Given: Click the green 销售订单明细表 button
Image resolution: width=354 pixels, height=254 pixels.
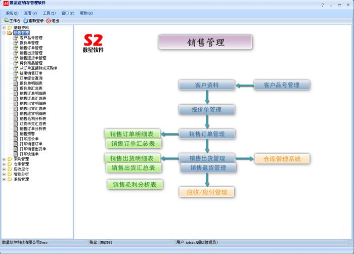Looking at the screenshot, I should coord(132,134).
